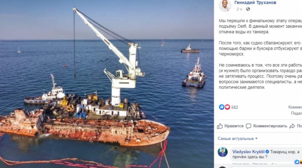302x168 pixels.
Task: Open the tanker salvage photo
Action: (107, 84)
